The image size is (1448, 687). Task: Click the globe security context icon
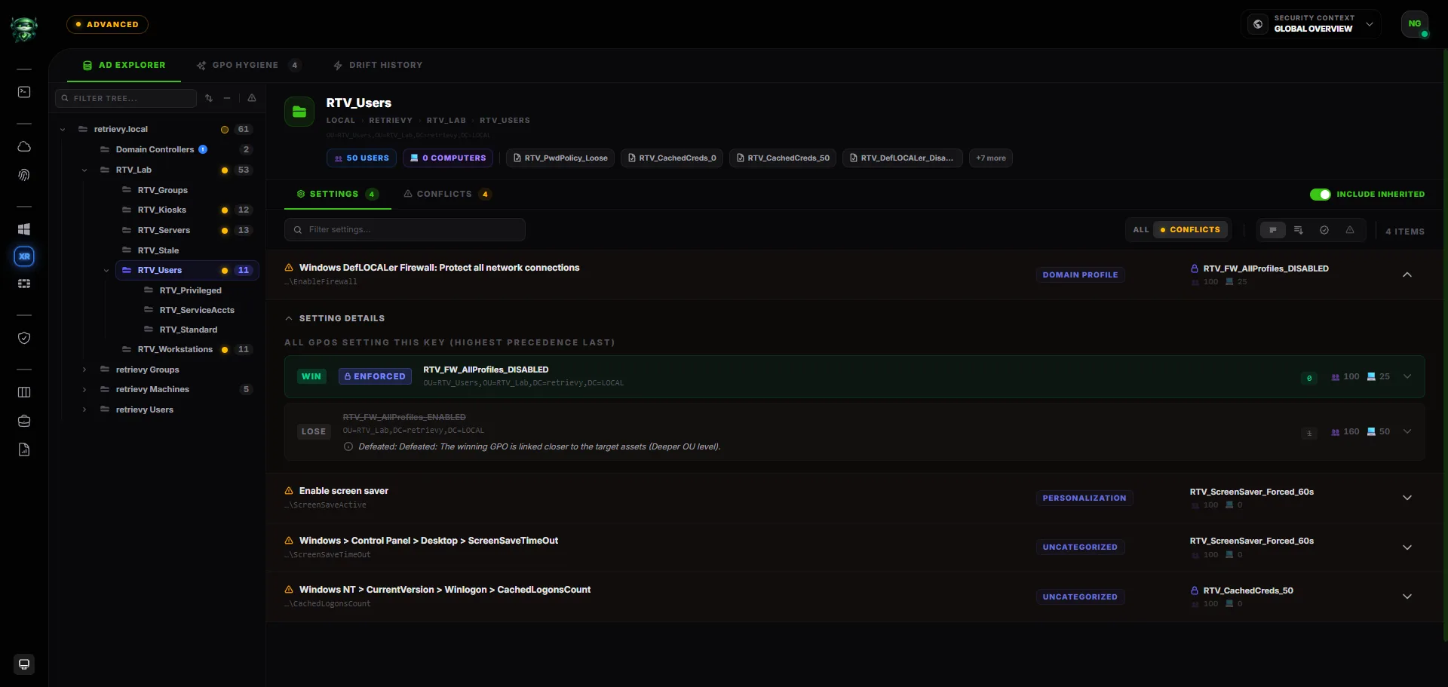coord(1258,24)
